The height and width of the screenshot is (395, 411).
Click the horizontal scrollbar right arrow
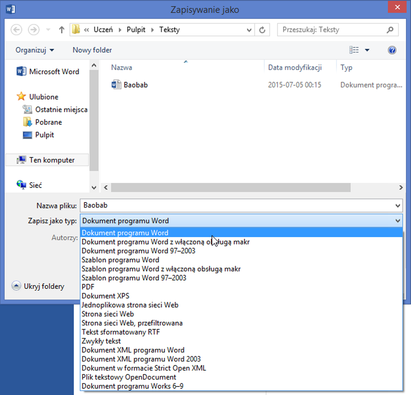point(401,187)
